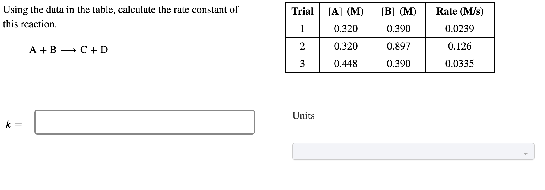Click the 0.390 value in Trial 1
545x190 pixels.
click(x=399, y=29)
